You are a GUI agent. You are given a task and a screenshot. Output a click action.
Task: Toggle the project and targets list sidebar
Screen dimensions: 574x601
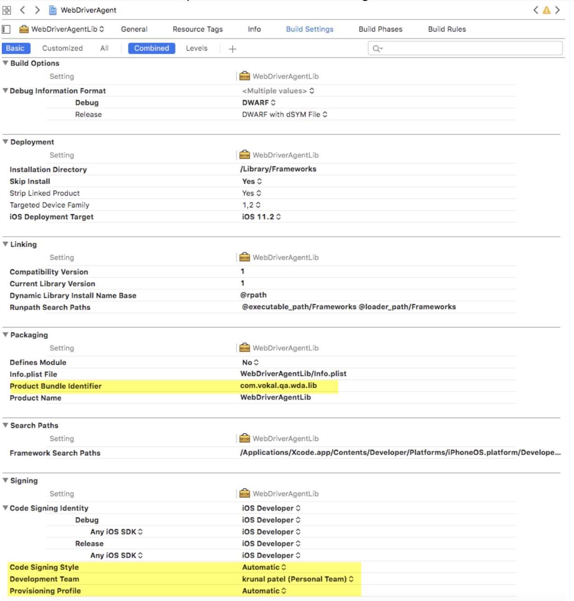[6, 29]
